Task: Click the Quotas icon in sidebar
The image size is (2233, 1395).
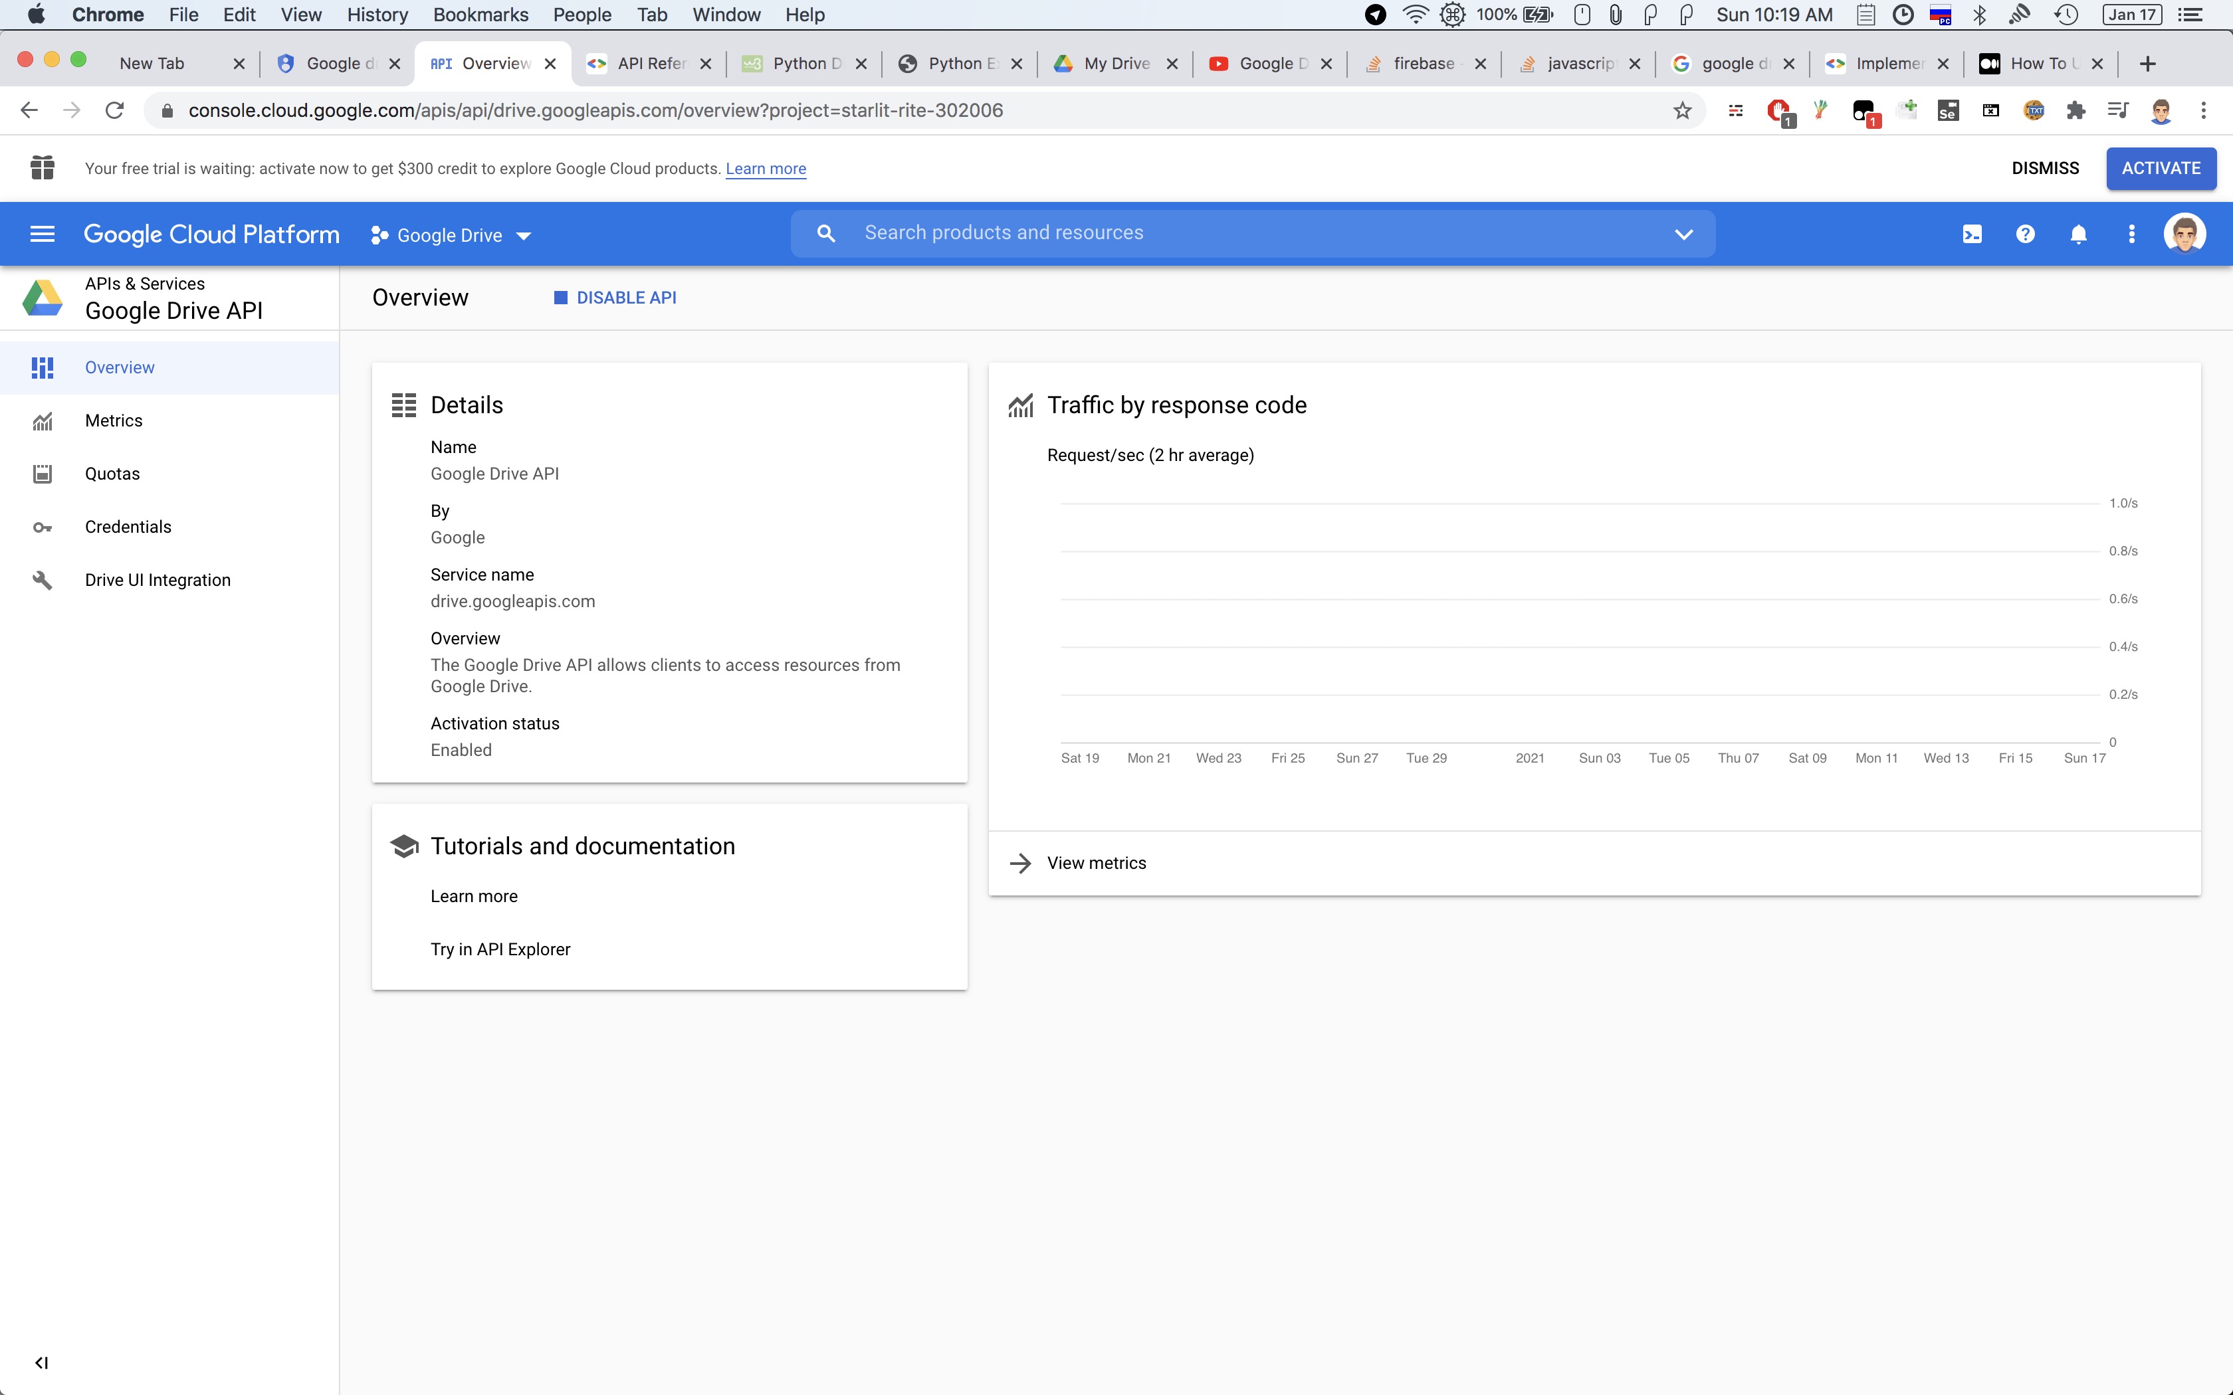Action: click(x=43, y=474)
